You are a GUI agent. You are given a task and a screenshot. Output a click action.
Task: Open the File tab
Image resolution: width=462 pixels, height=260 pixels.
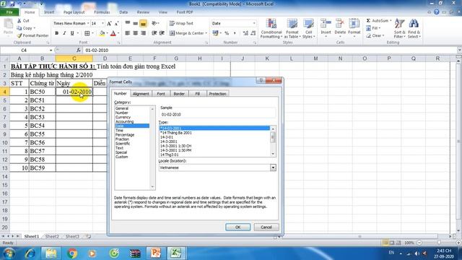[9, 12]
